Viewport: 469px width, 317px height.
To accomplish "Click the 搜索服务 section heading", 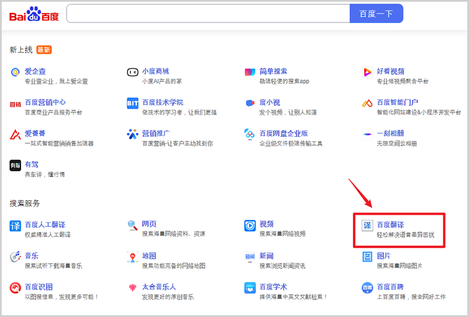I will point(25,204).
